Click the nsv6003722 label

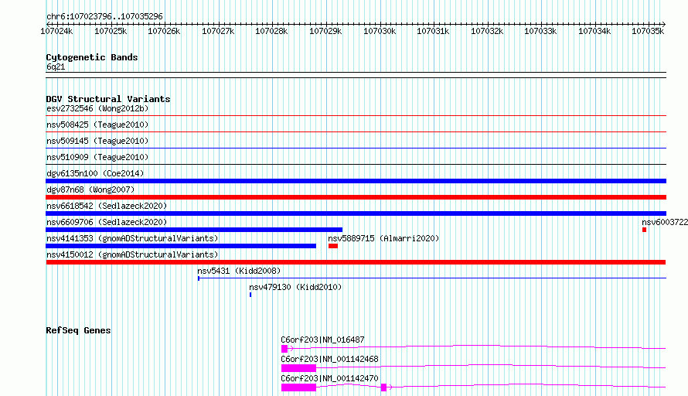point(665,222)
